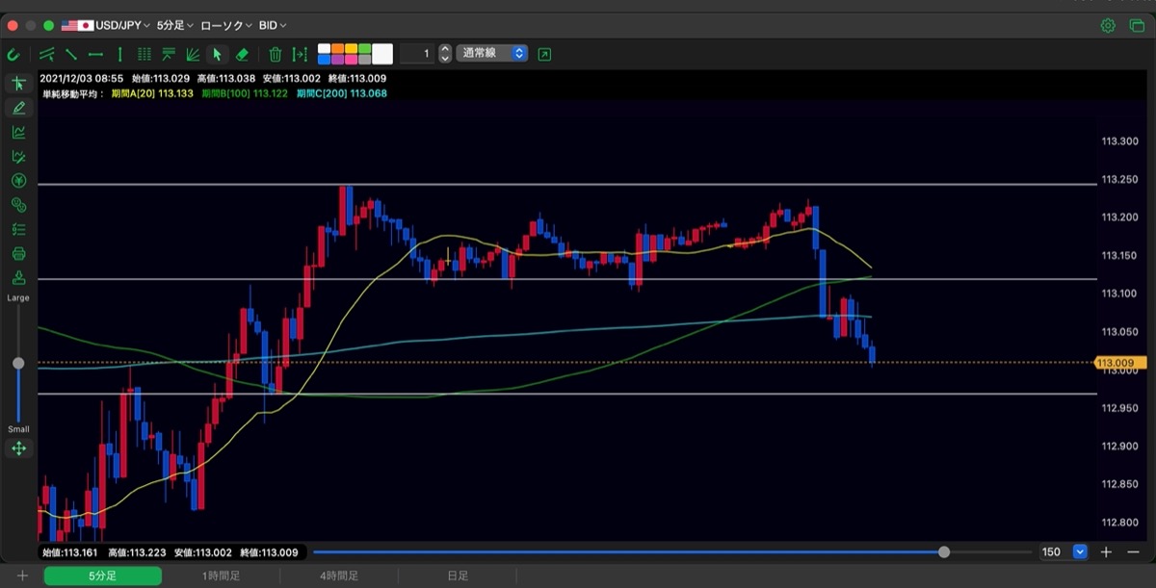Open the 通常線 line style dropdown
Image resolution: width=1156 pixels, height=588 pixels.
pos(494,54)
